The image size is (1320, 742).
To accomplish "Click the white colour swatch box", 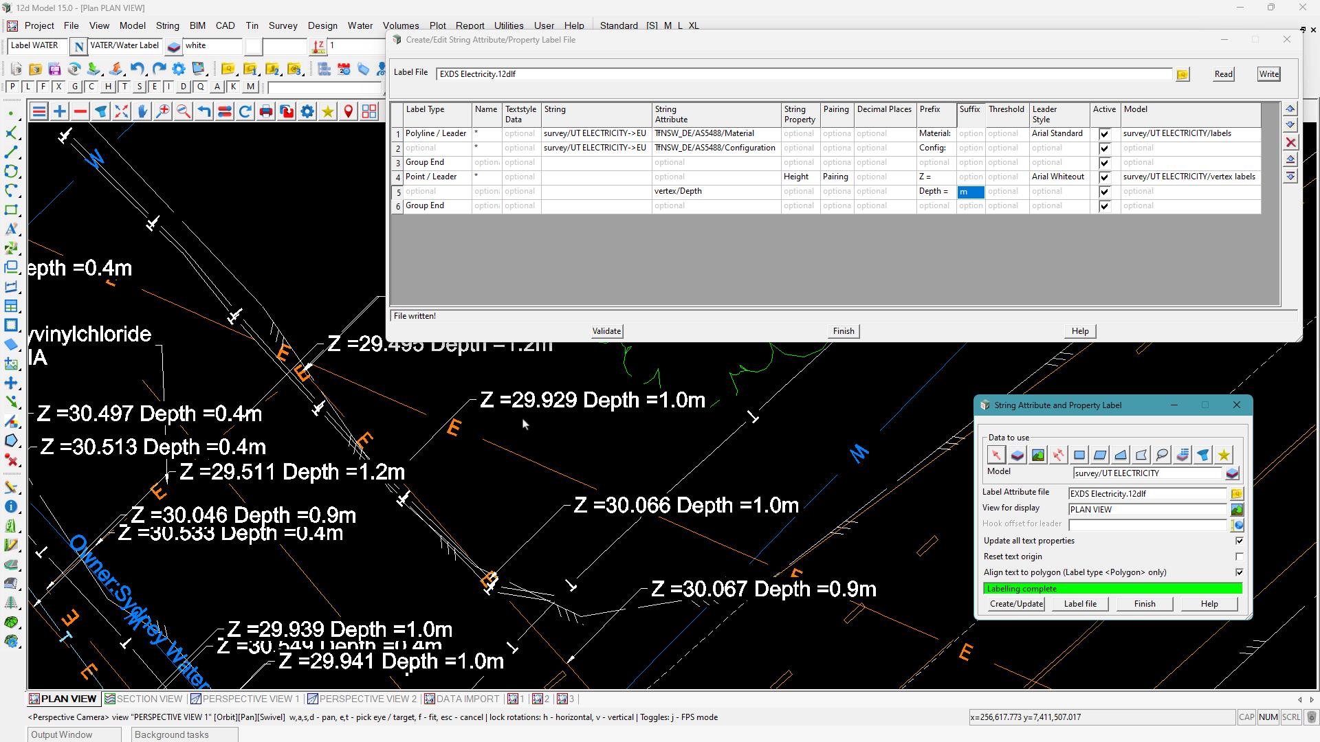I will [254, 46].
